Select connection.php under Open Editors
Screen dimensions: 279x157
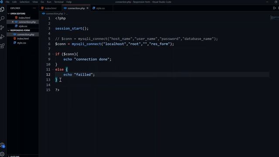[23, 22]
